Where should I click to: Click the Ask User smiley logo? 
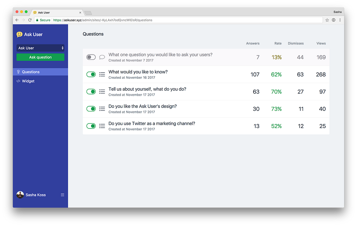coord(19,34)
